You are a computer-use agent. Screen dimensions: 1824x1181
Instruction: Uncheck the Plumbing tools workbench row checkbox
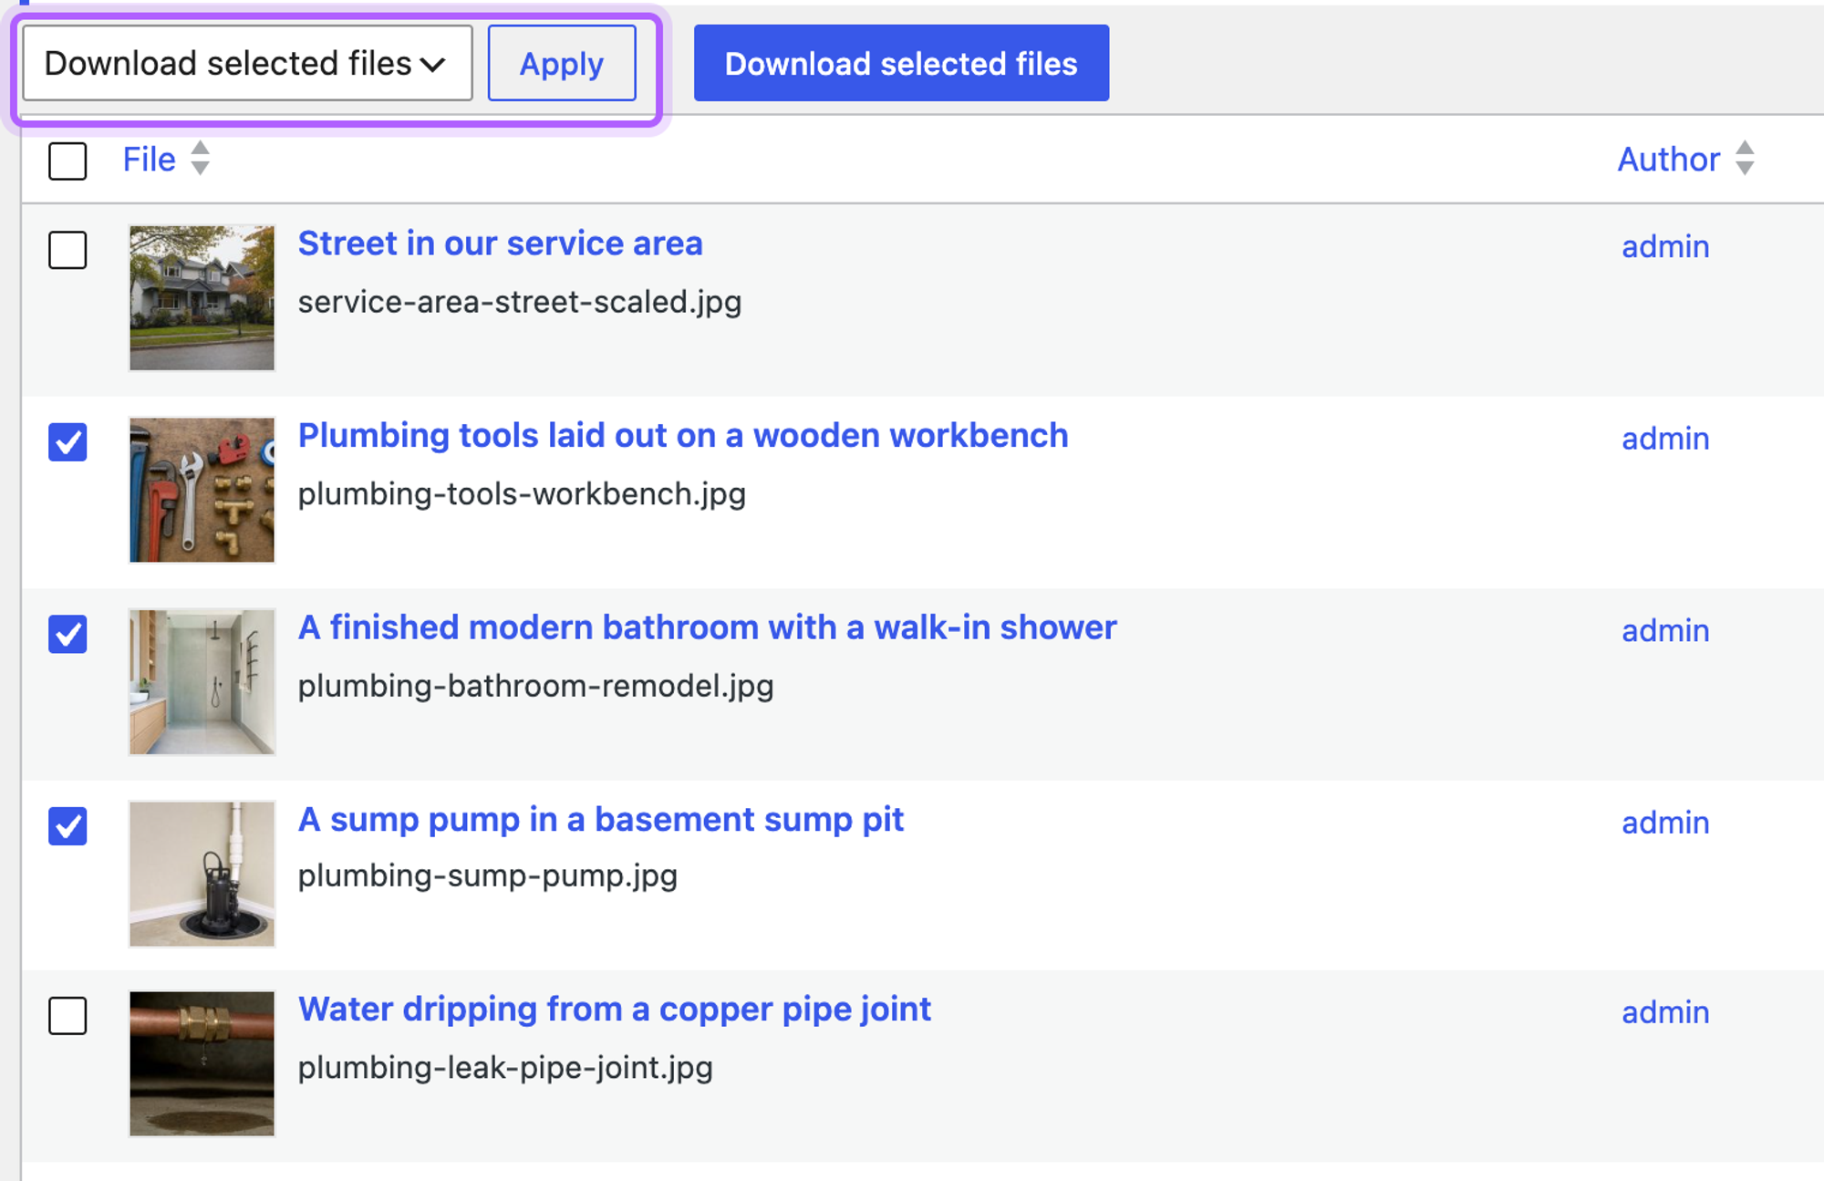(67, 441)
